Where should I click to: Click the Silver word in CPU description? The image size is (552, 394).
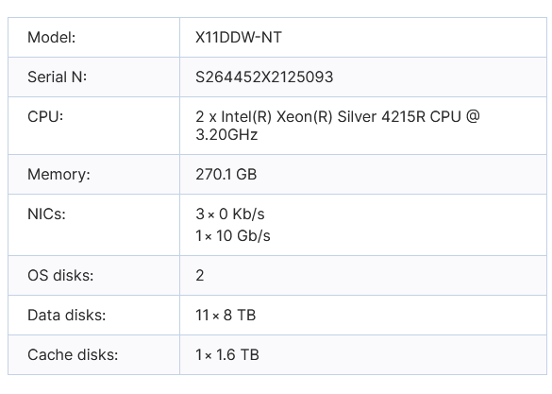357,116
